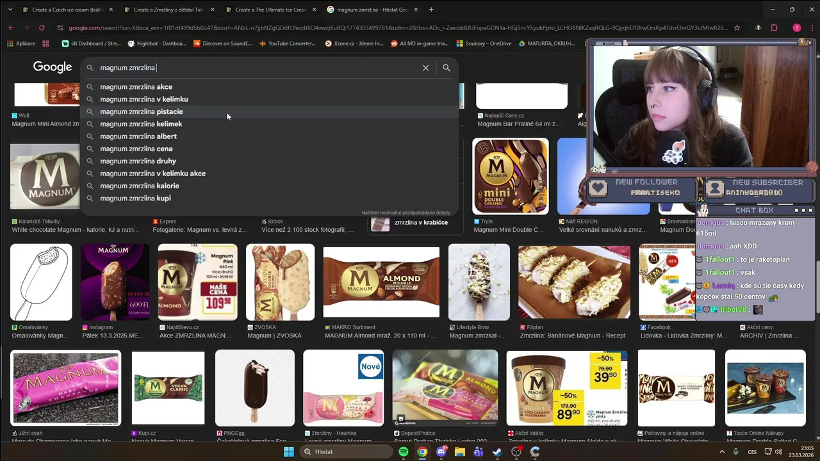Image resolution: width=820 pixels, height=461 pixels.
Task: Choose suggestion 'magnum zmrzlina druhy'
Action: click(269, 161)
